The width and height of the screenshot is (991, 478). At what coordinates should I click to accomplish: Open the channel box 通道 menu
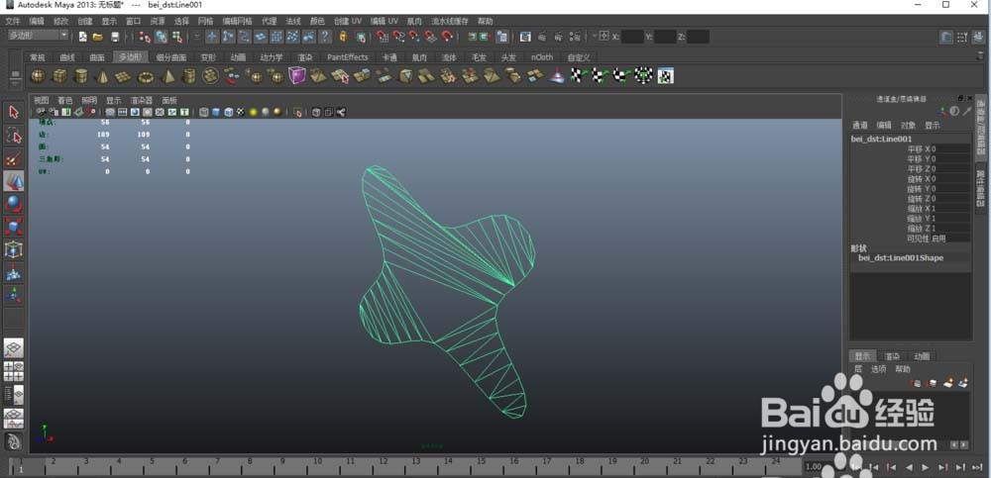859,125
